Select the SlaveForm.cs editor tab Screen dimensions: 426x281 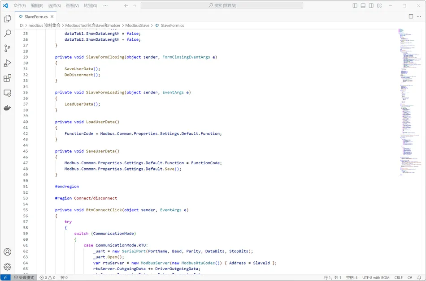point(36,17)
